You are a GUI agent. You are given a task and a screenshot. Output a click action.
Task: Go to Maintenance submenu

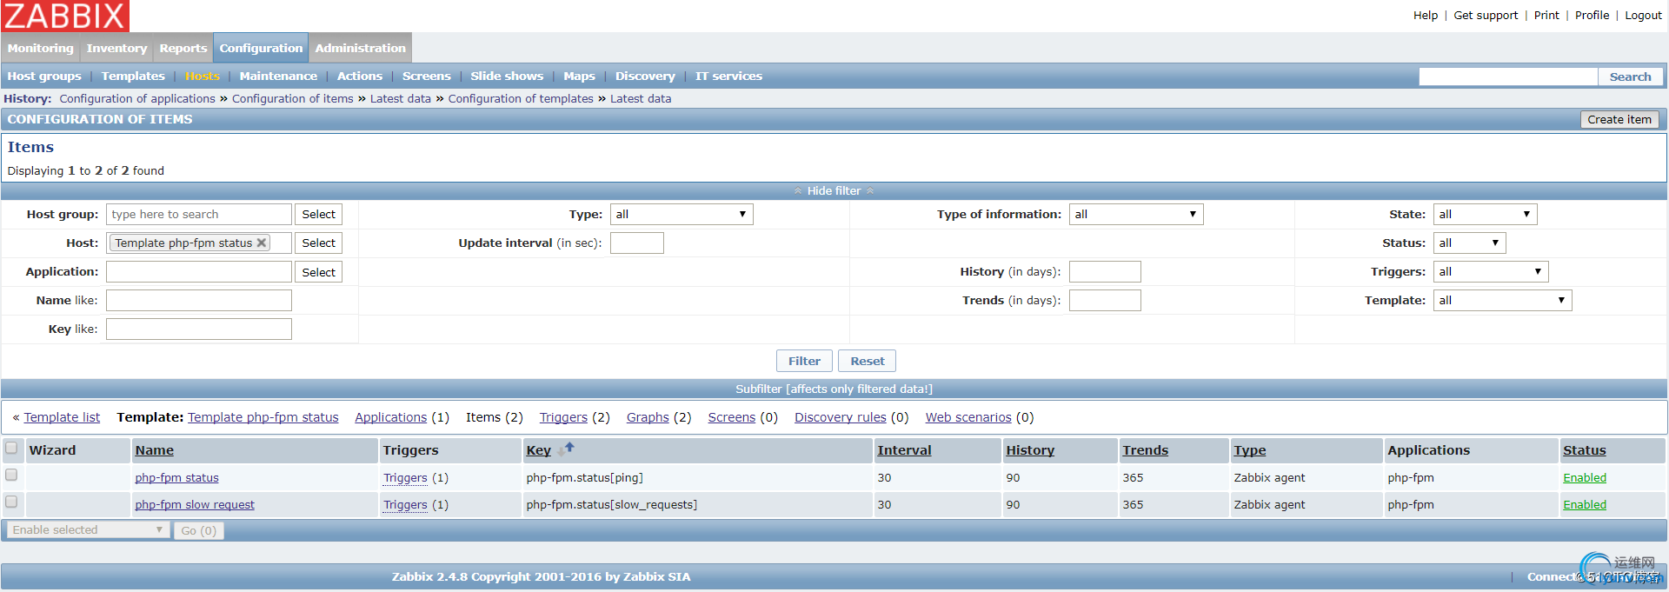(x=278, y=76)
